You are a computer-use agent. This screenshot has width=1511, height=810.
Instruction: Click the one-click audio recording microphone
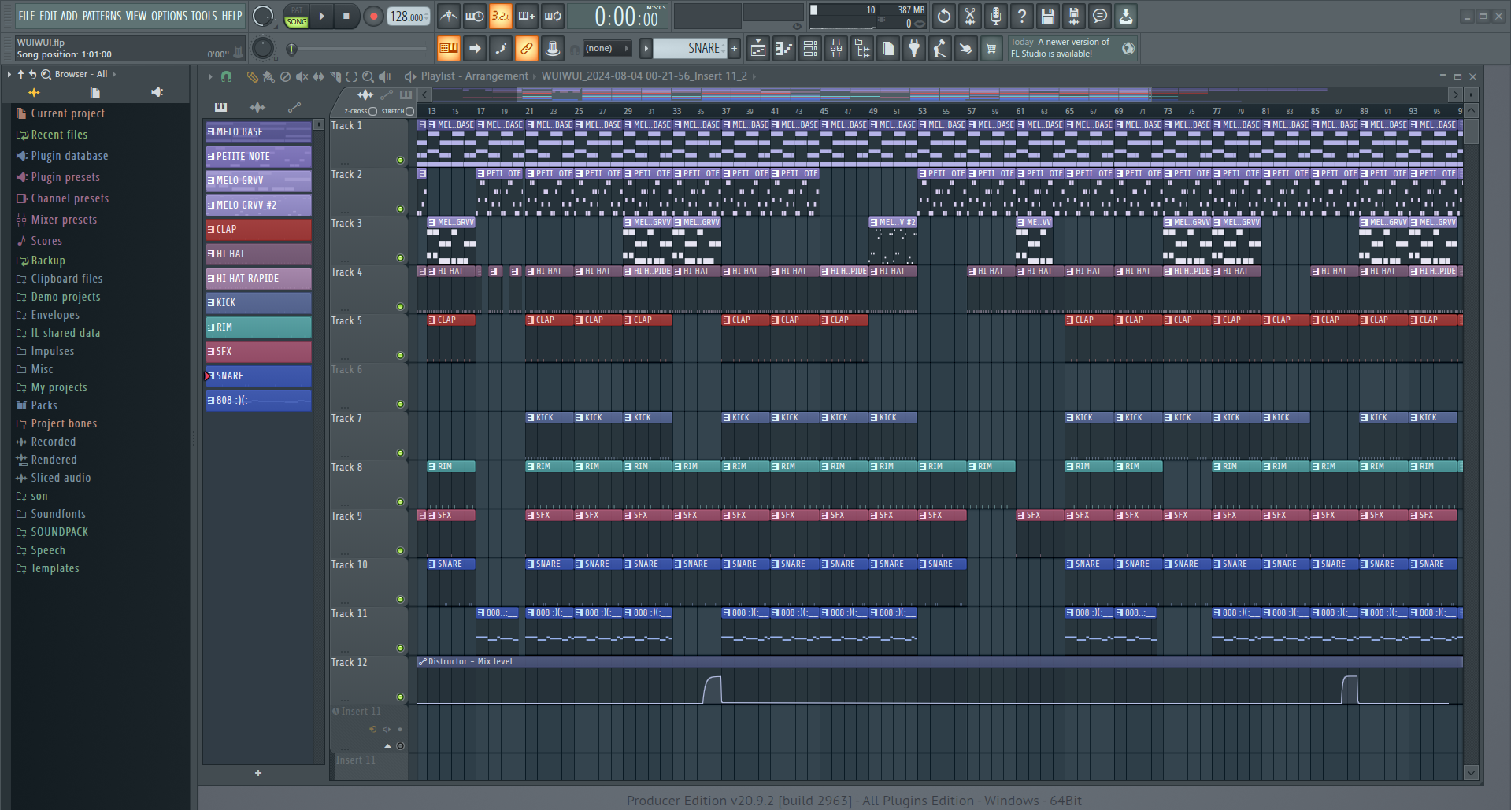click(996, 16)
